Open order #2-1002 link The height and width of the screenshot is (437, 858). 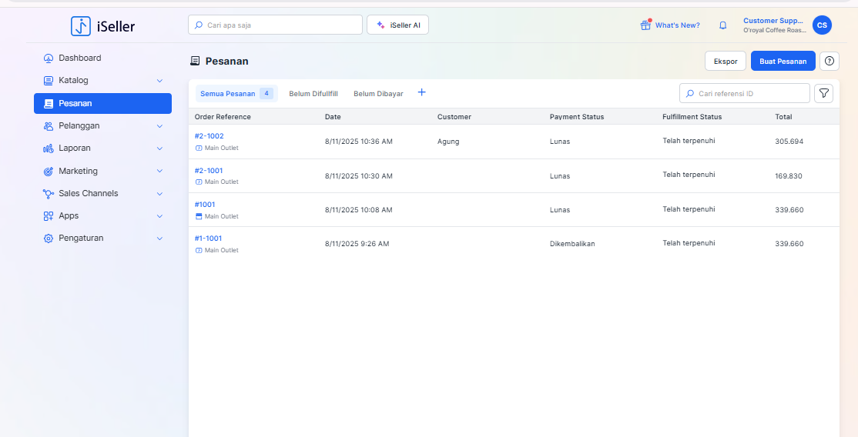point(209,136)
